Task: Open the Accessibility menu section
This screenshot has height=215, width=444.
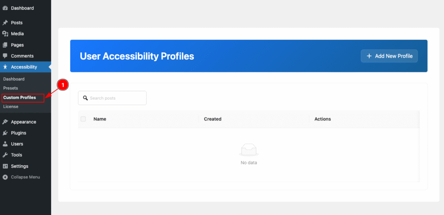Action: pos(24,67)
